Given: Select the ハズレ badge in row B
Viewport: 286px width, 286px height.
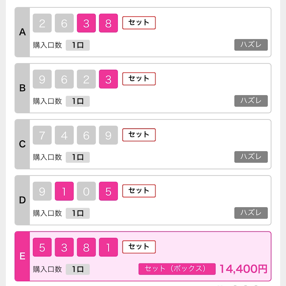Looking at the screenshot, I should [251, 101].
